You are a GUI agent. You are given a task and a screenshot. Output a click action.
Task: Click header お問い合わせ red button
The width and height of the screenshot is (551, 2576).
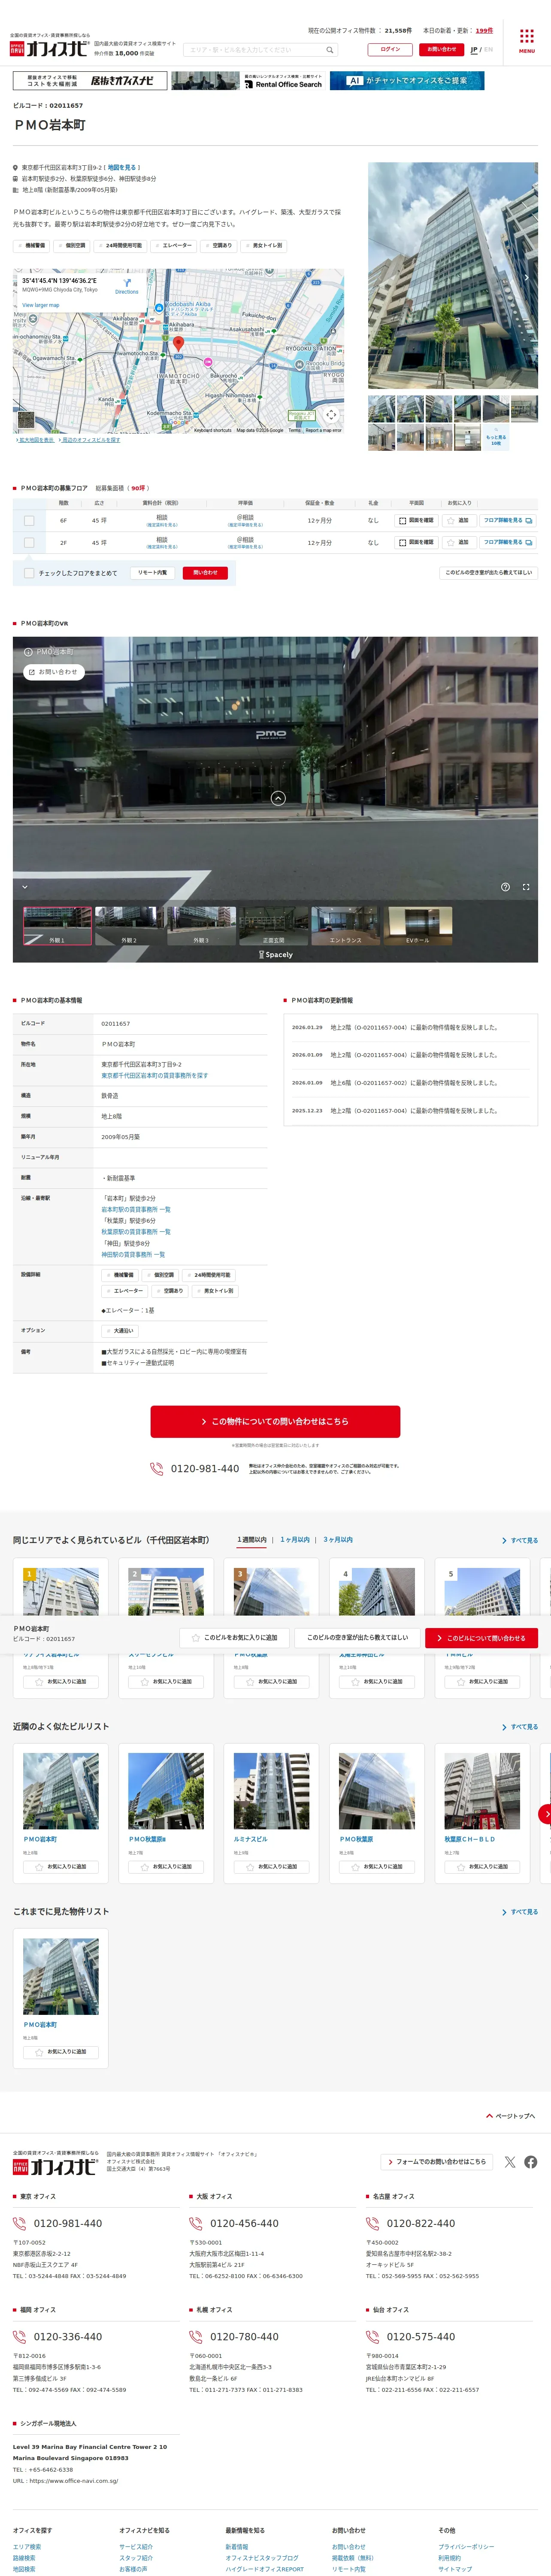click(x=441, y=49)
